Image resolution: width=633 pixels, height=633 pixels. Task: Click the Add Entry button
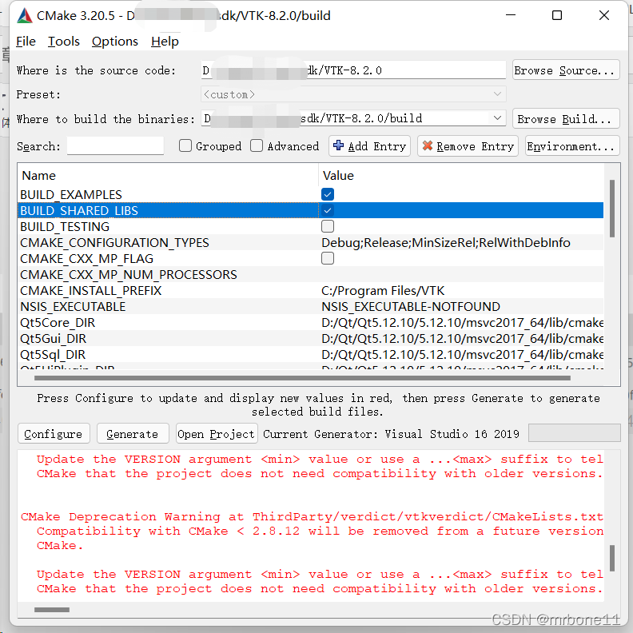(369, 146)
